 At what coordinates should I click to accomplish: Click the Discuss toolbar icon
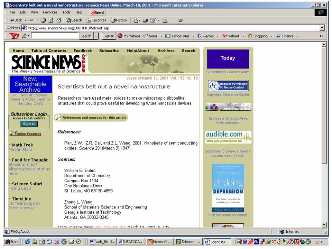[x=165, y=20]
